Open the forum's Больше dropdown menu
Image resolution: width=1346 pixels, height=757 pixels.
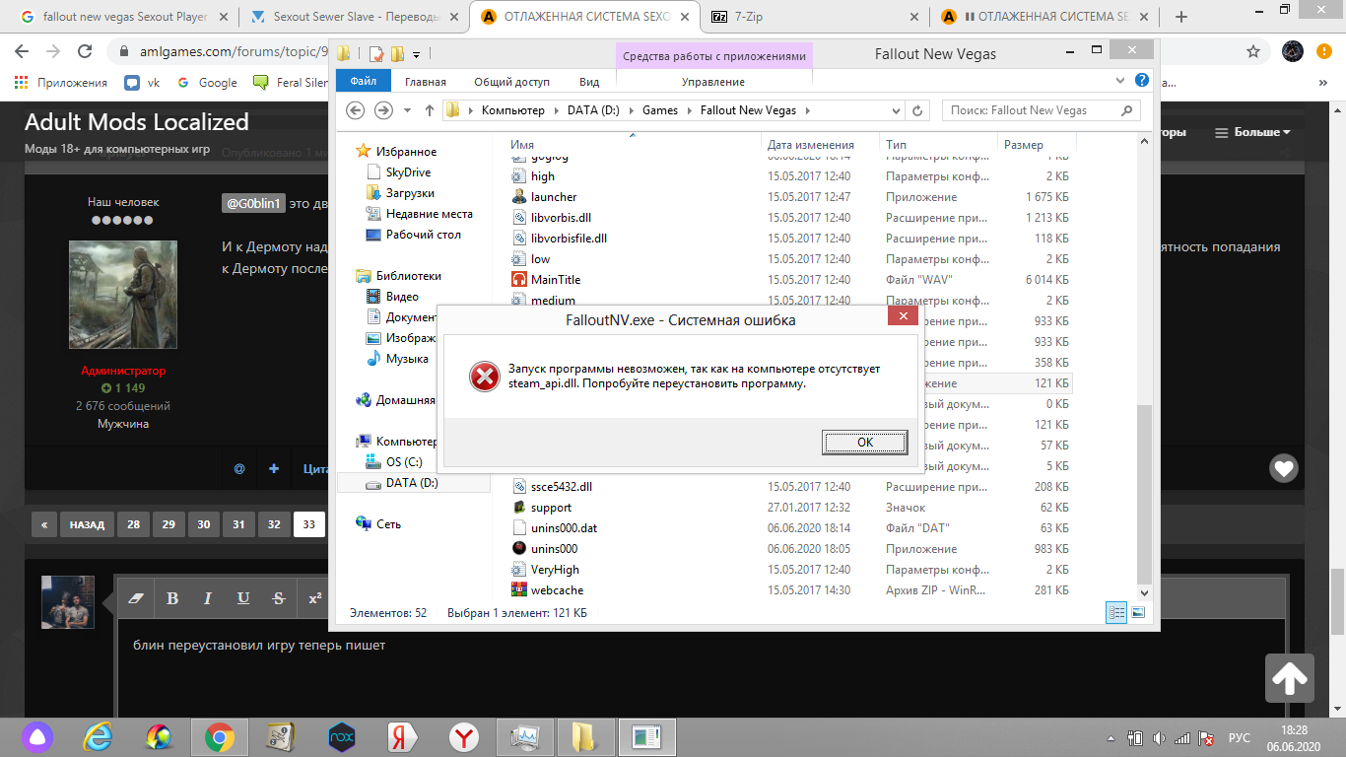pyautogui.click(x=1251, y=132)
